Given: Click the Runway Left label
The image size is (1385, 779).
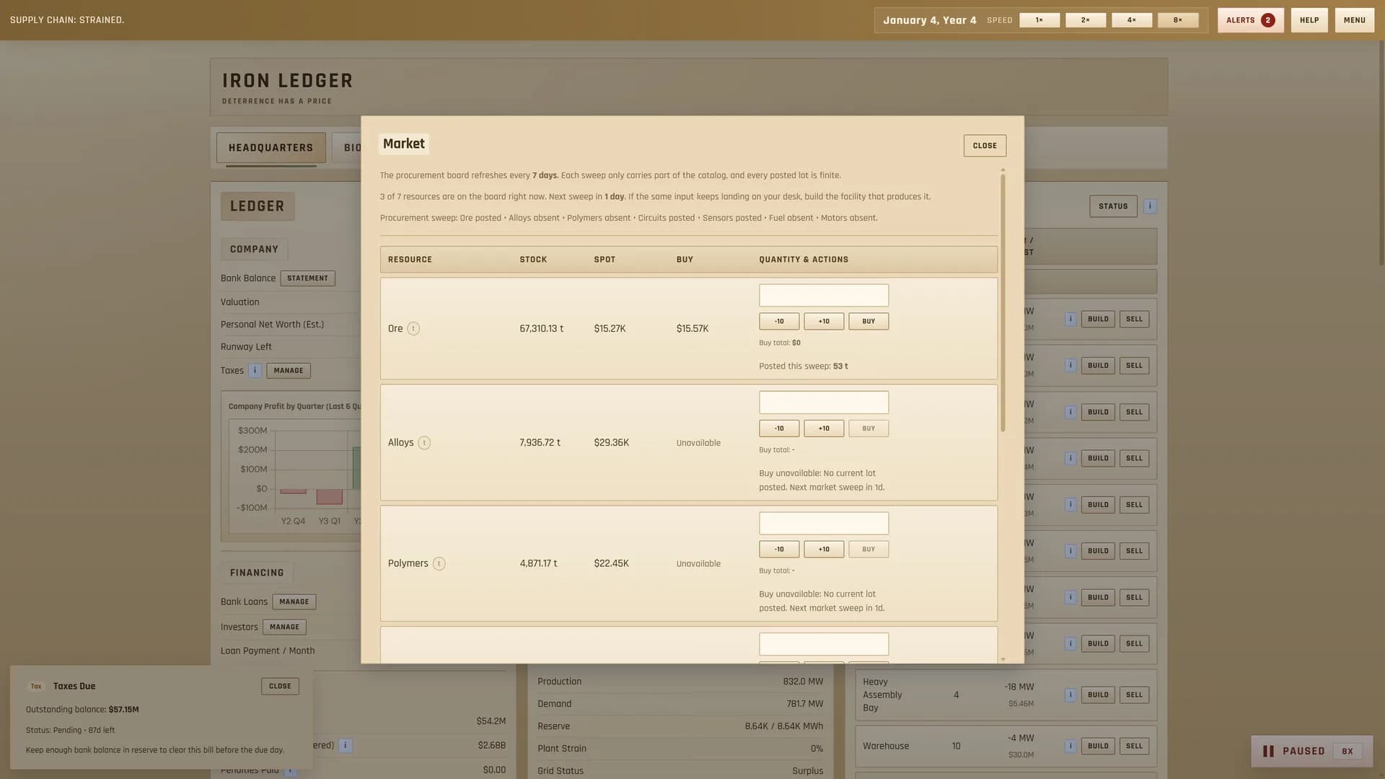Looking at the screenshot, I should [246, 347].
